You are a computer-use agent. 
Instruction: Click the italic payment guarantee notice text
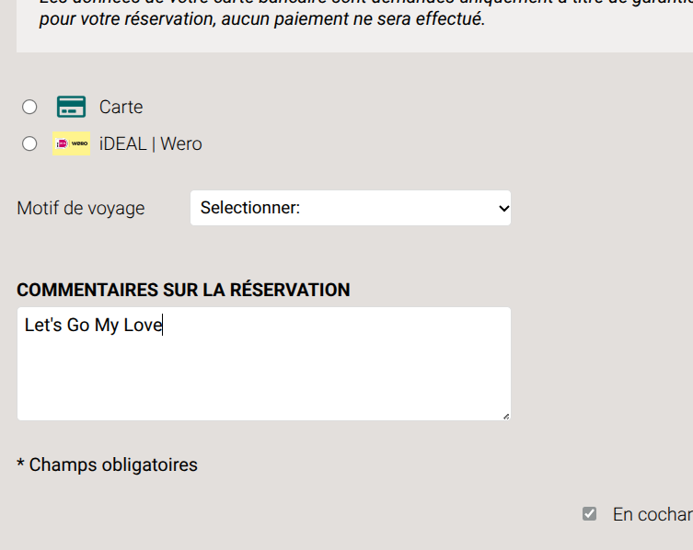pyautogui.click(x=262, y=18)
